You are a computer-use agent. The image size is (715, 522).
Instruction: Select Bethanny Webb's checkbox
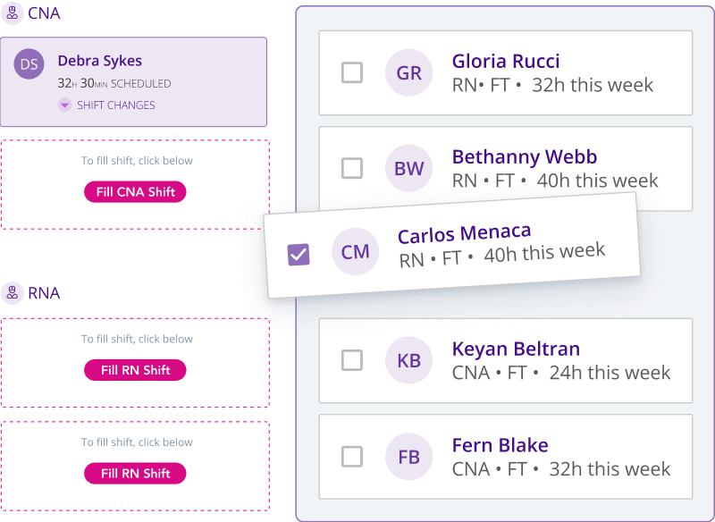tap(352, 168)
